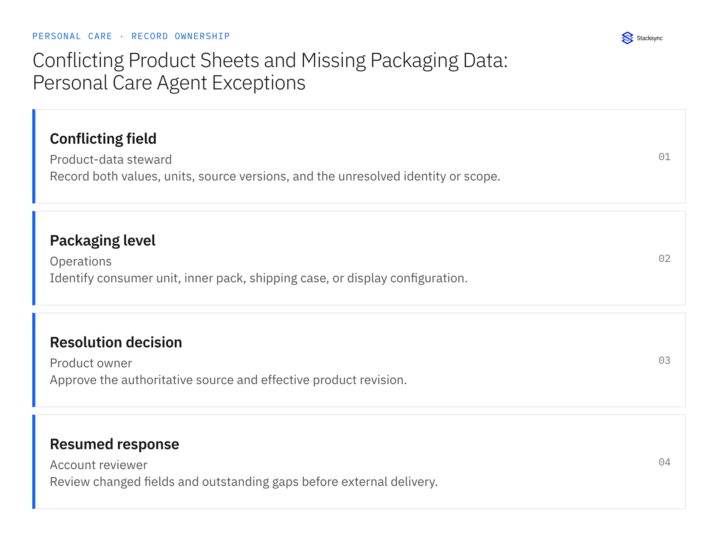Click the Stacksync brand name text
Image resolution: width=718 pixels, height=539 pixels.
(649, 38)
